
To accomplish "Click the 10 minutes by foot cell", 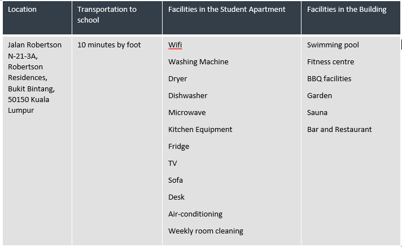I will point(109,45).
